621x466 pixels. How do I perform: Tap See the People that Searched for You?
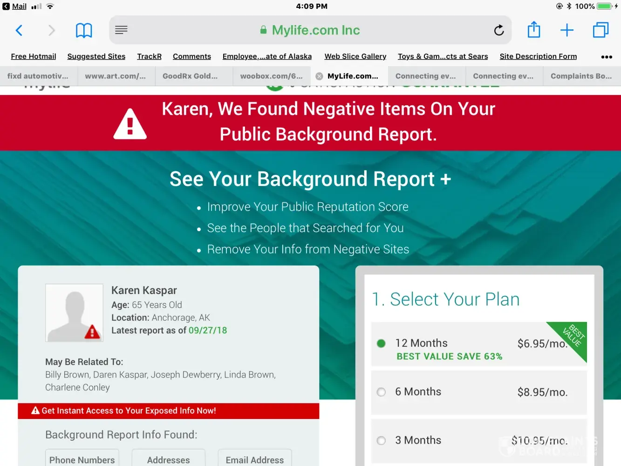click(x=306, y=228)
